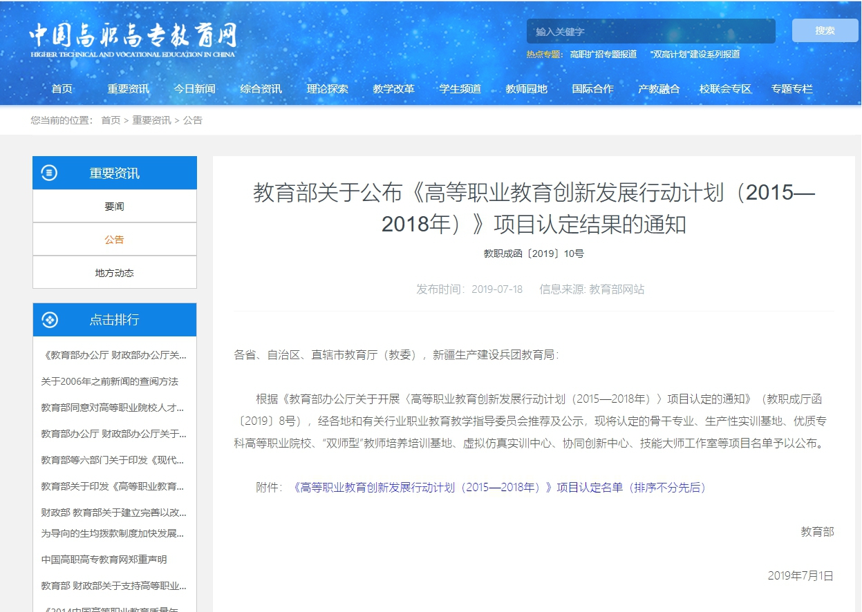862x612 pixels.
Task: Open the attachment 项目认定名单 link
Action: [x=500, y=488]
